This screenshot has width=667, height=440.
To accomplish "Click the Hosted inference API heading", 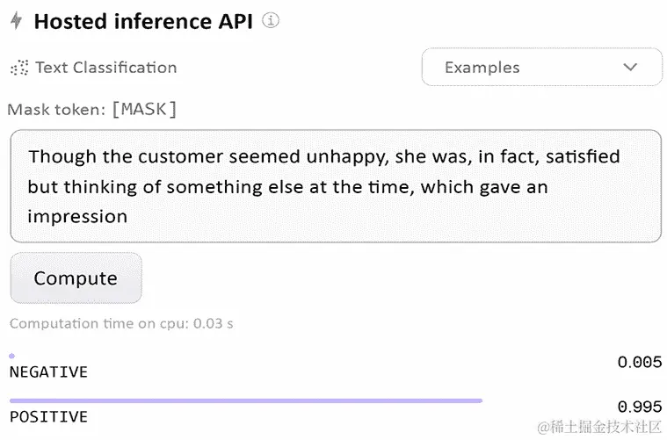I will (143, 22).
